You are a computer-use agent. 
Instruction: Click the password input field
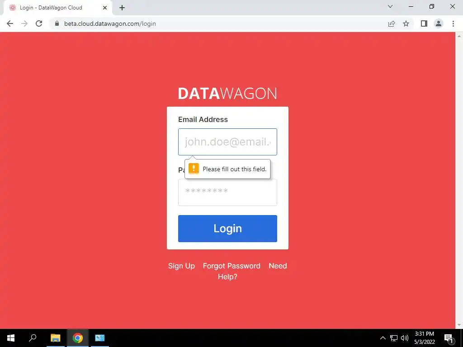tap(227, 192)
